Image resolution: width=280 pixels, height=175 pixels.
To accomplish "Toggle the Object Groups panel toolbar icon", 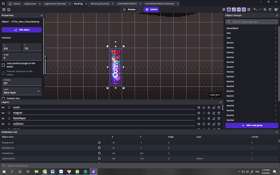I will (229, 9).
